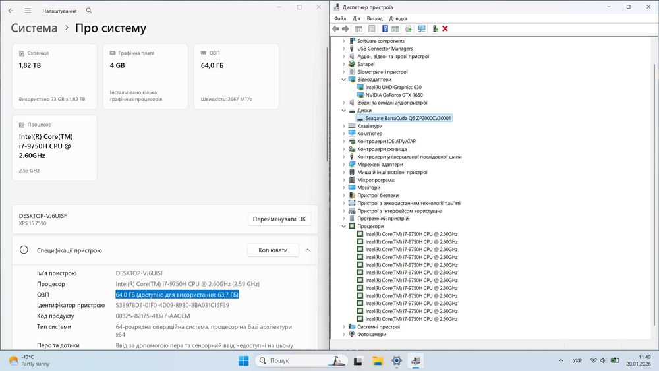Select the Програмний пристрій tree item
The width and height of the screenshot is (659, 371).
coord(383,219)
